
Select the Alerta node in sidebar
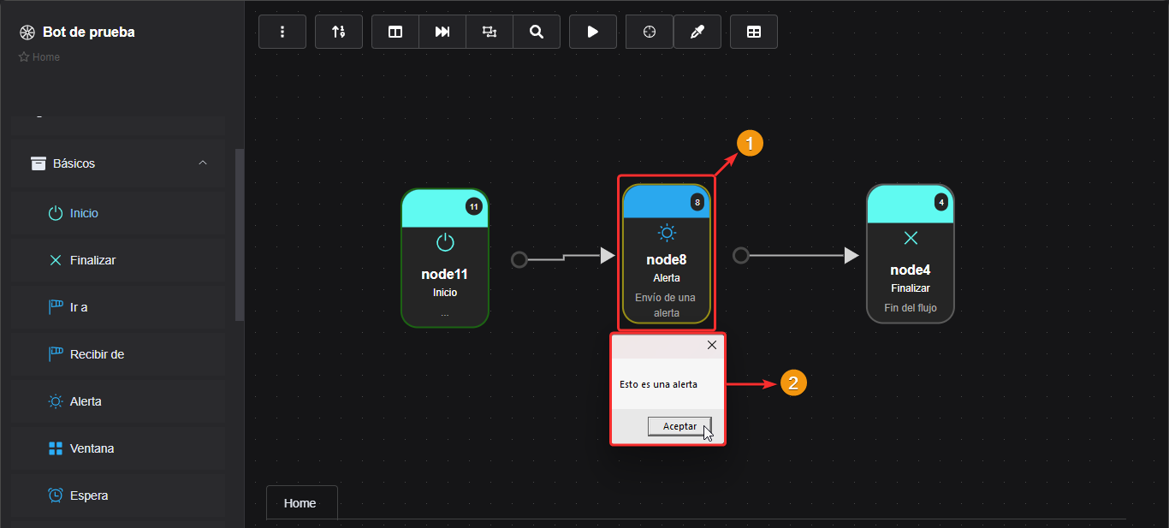point(118,401)
